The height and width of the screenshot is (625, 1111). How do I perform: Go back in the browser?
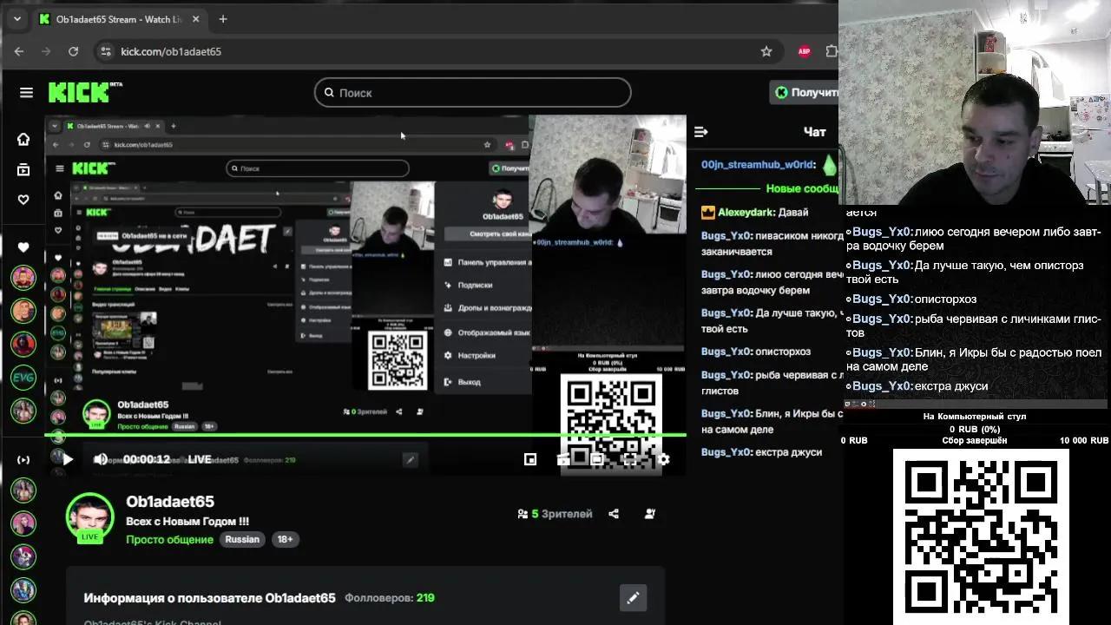pyautogui.click(x=19, y=51)
